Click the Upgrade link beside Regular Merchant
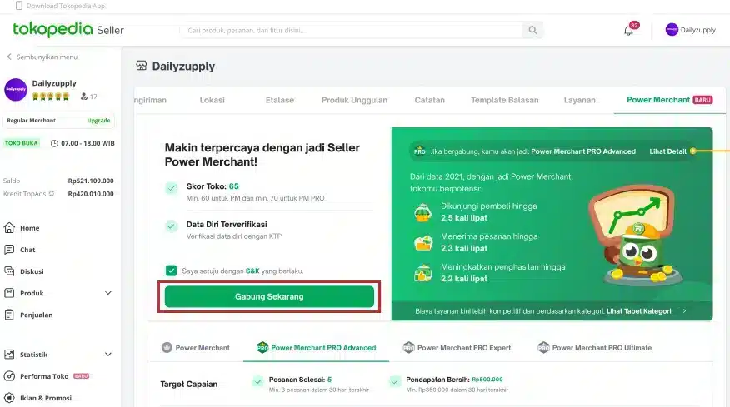Viewport: 730px width, 407px height. 98,120
